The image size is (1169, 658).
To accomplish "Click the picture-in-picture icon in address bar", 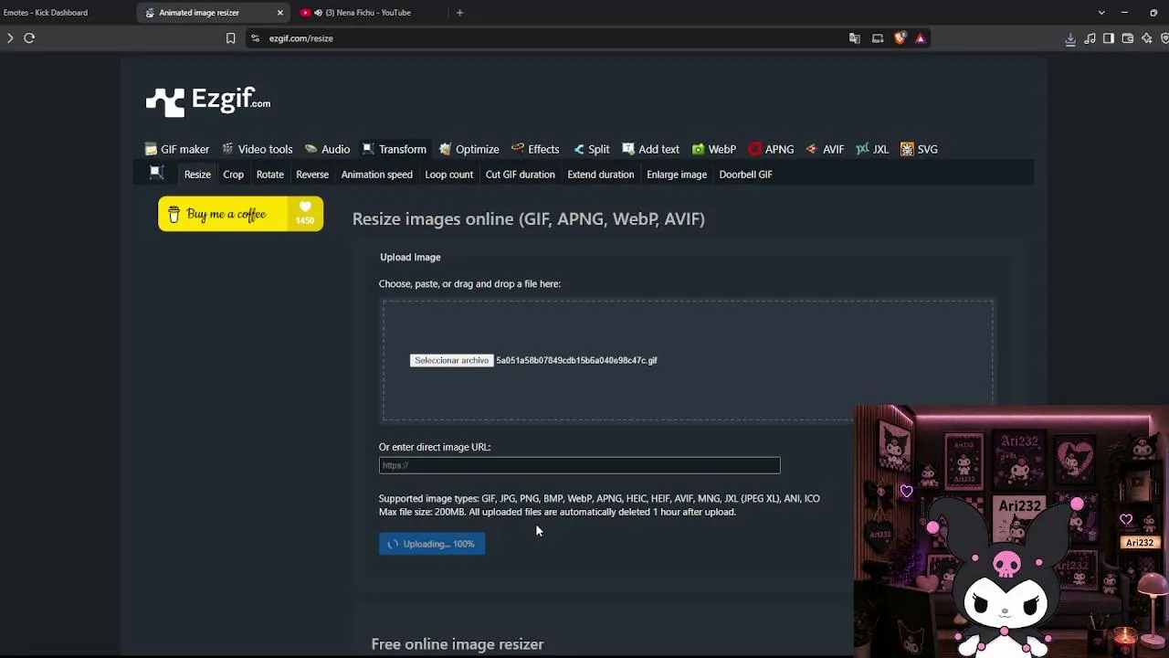I will pos(878,38).
